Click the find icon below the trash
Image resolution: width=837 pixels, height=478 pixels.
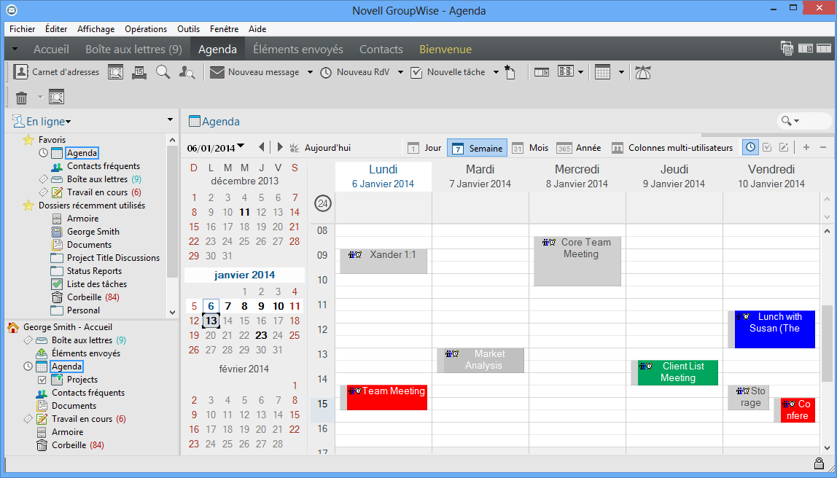56,98
